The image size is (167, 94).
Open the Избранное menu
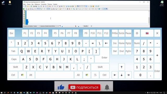37,4
